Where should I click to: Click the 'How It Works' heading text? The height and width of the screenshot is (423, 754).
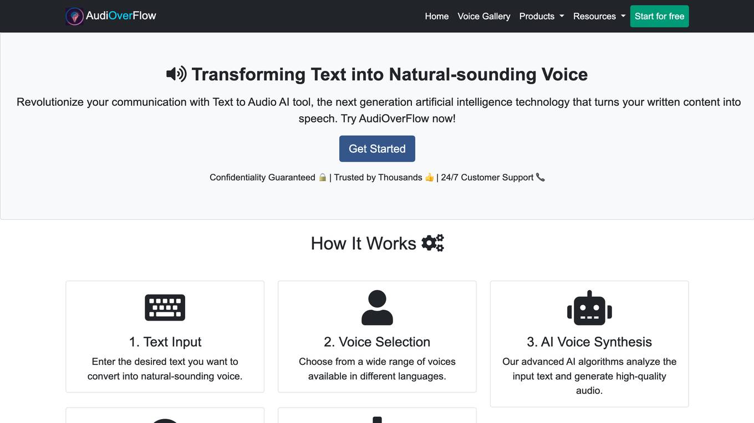point(364,243)
